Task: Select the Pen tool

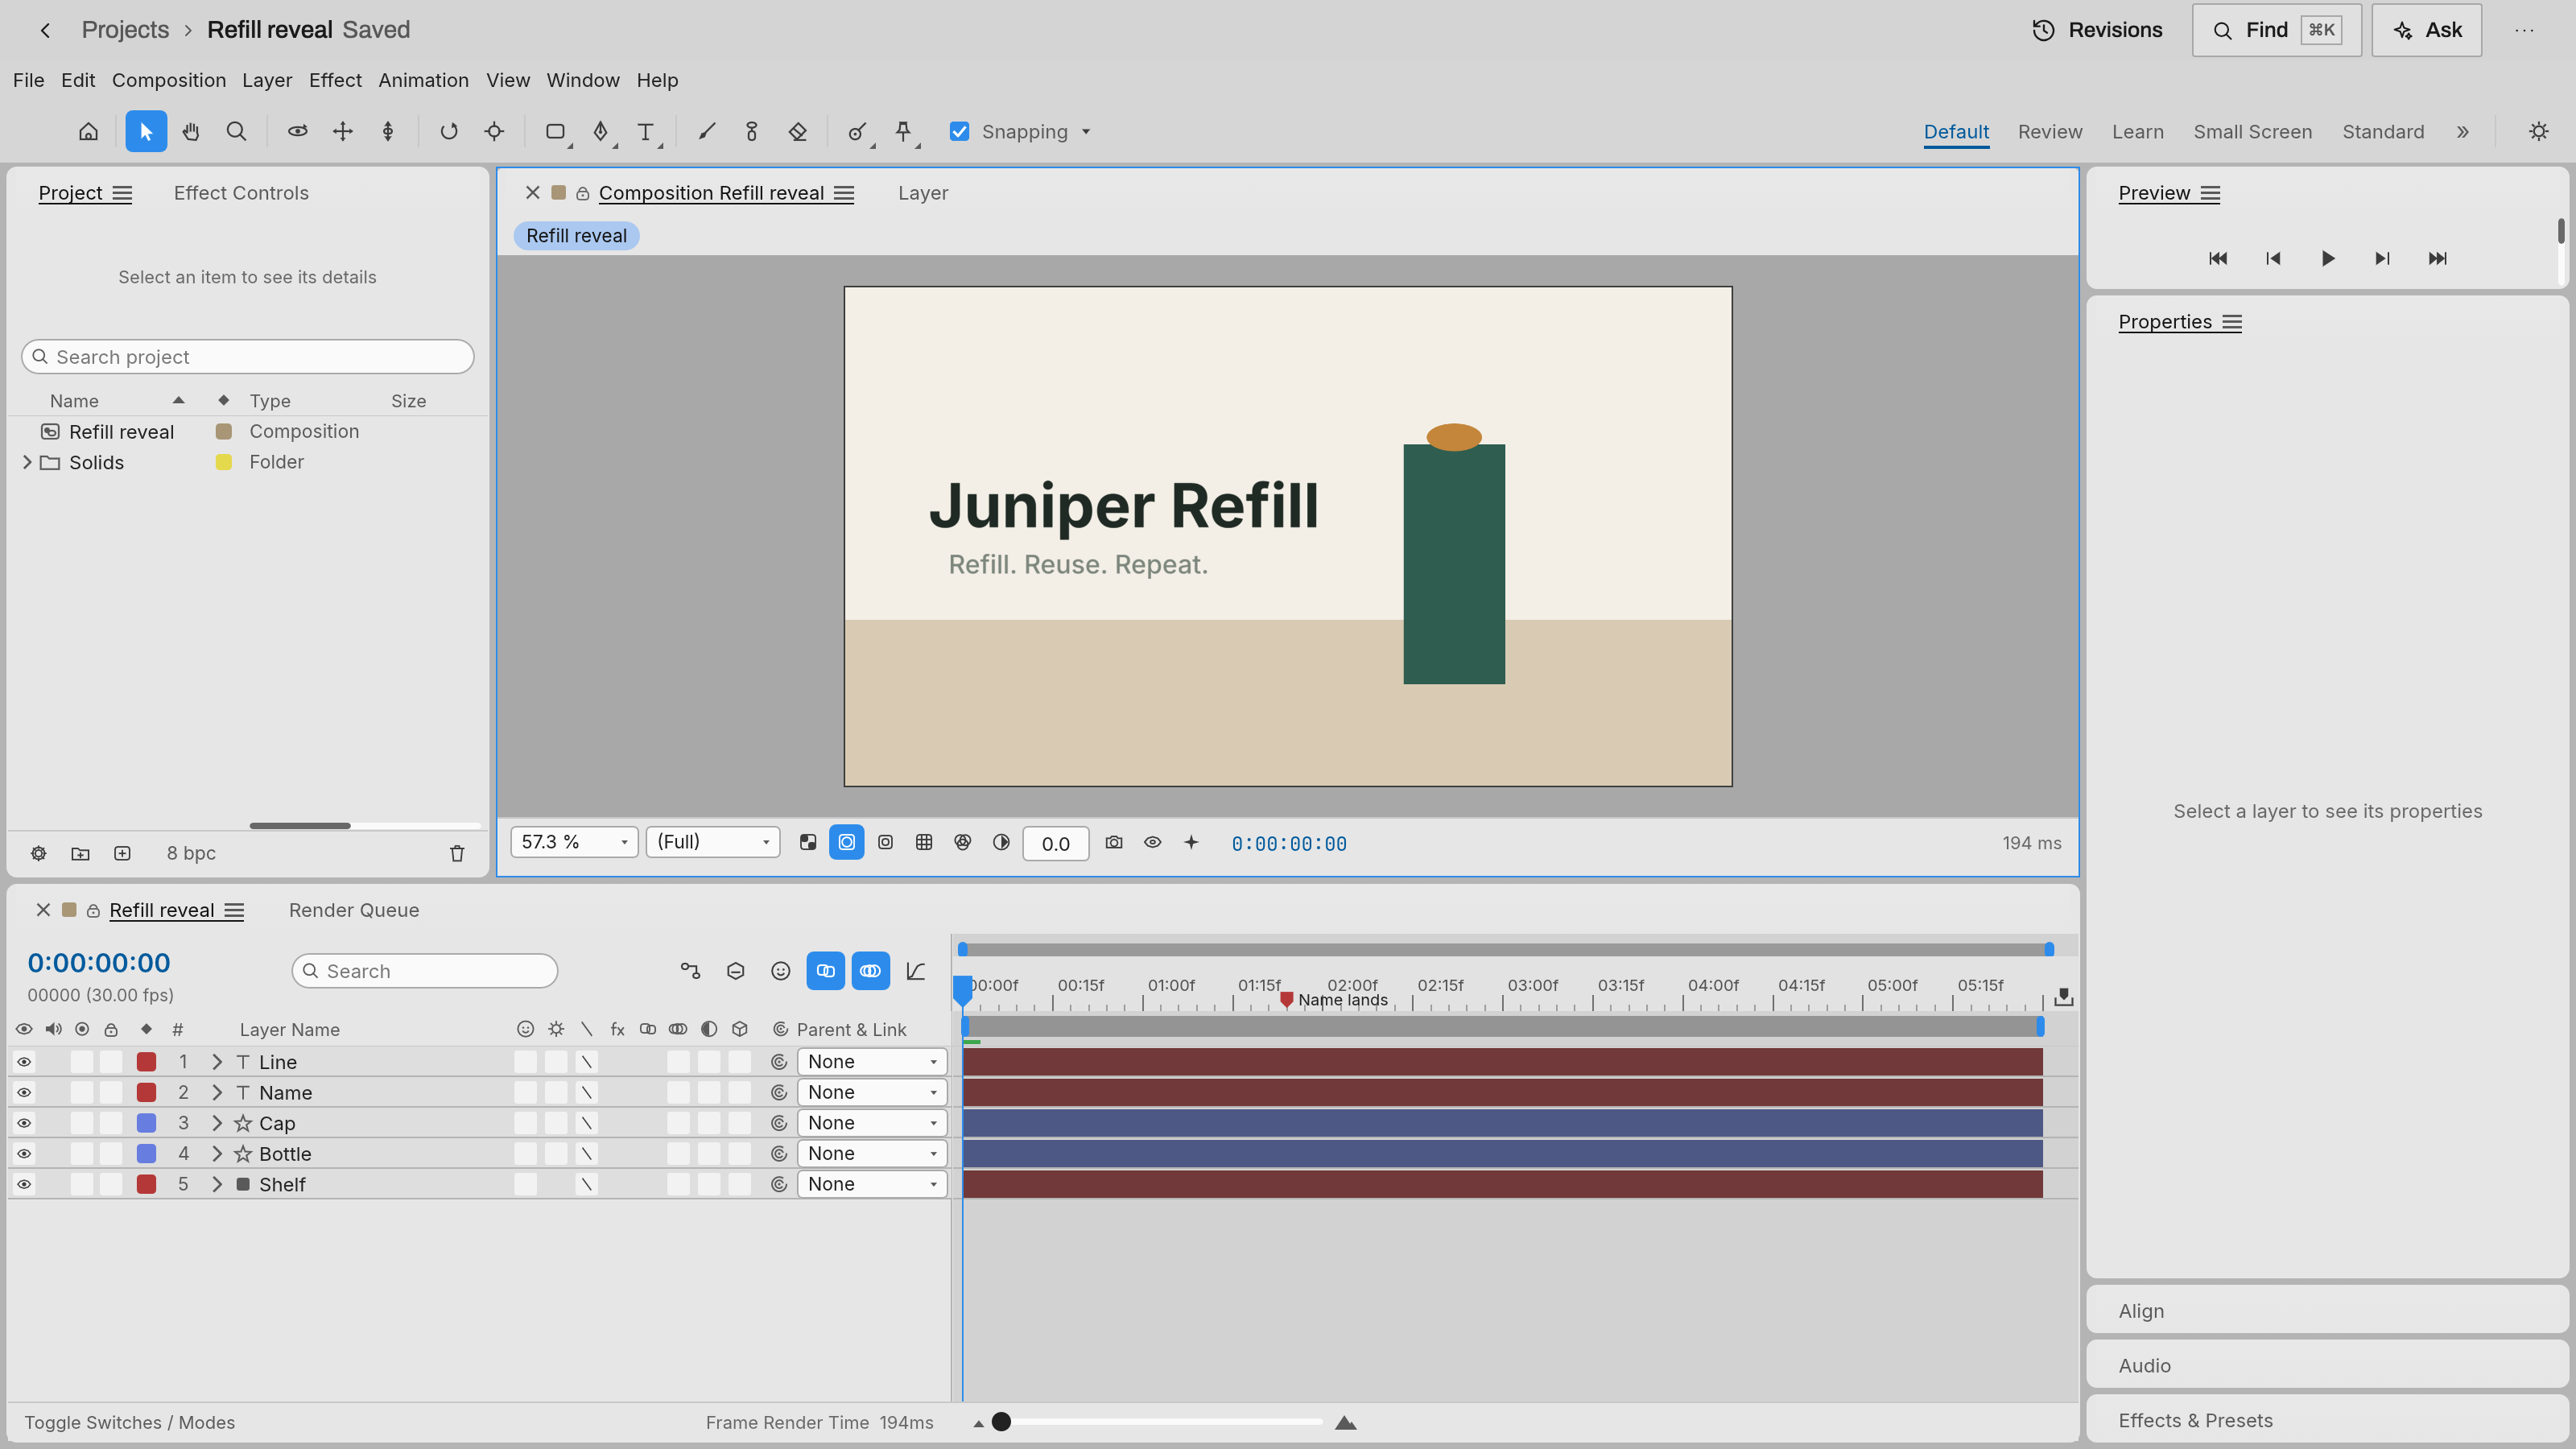Action: click(601, 131)
